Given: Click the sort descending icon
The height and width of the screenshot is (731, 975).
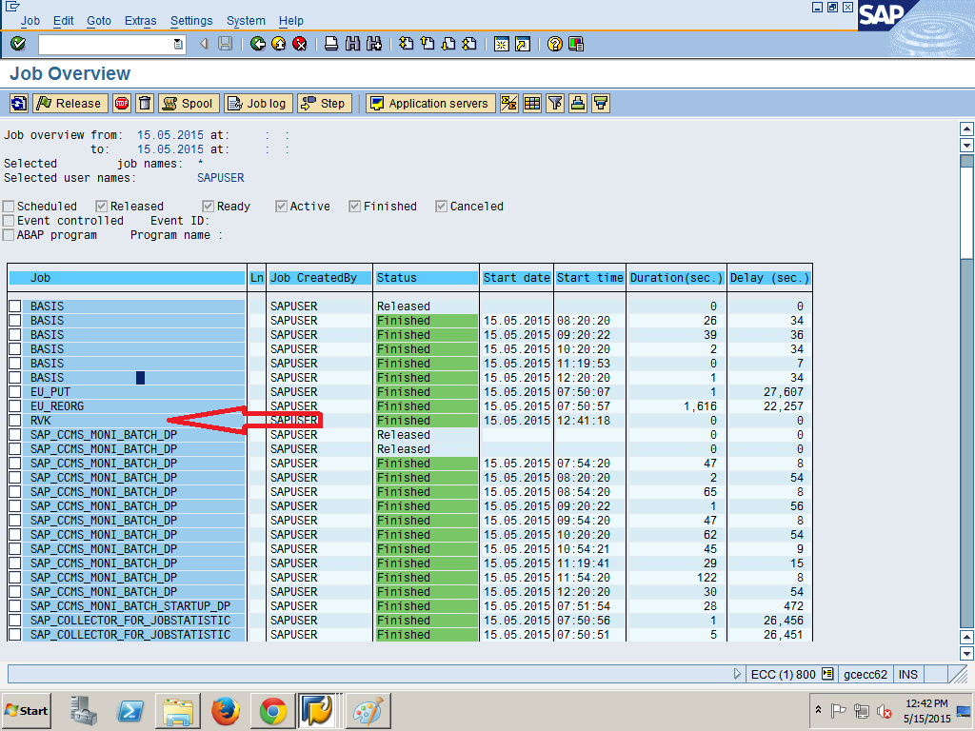Looking at the screenshot, I should click(601, 103).
